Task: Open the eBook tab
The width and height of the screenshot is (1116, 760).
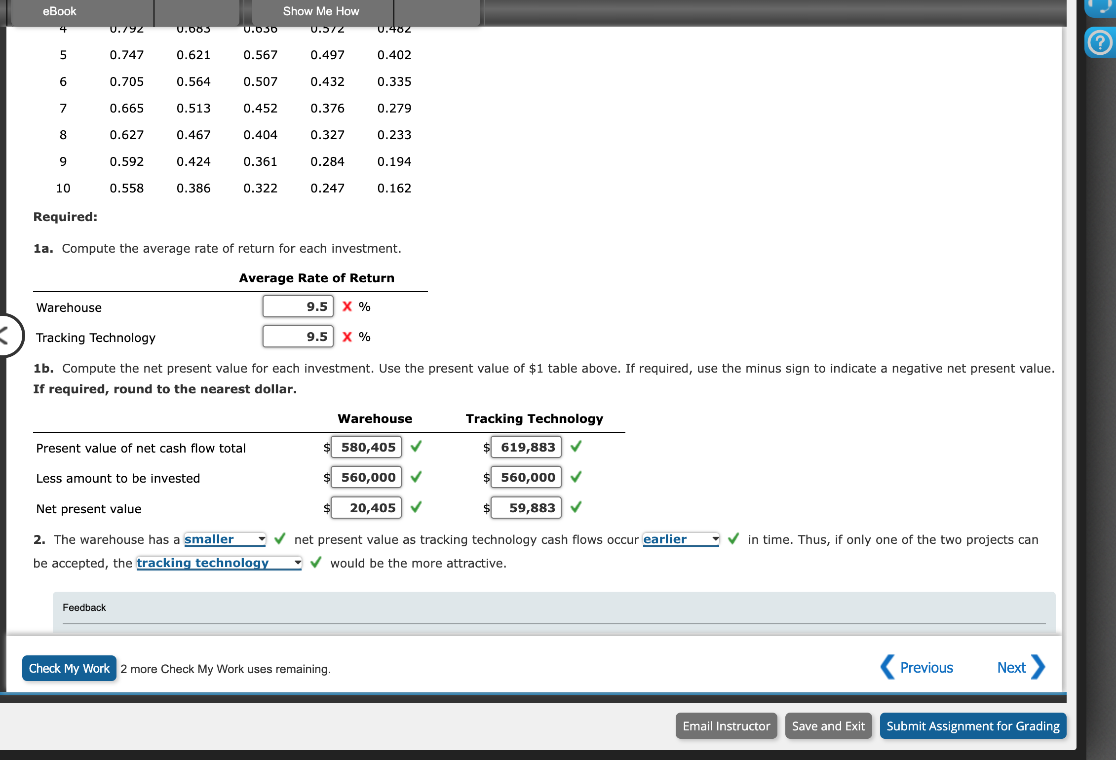Action: 59,11
